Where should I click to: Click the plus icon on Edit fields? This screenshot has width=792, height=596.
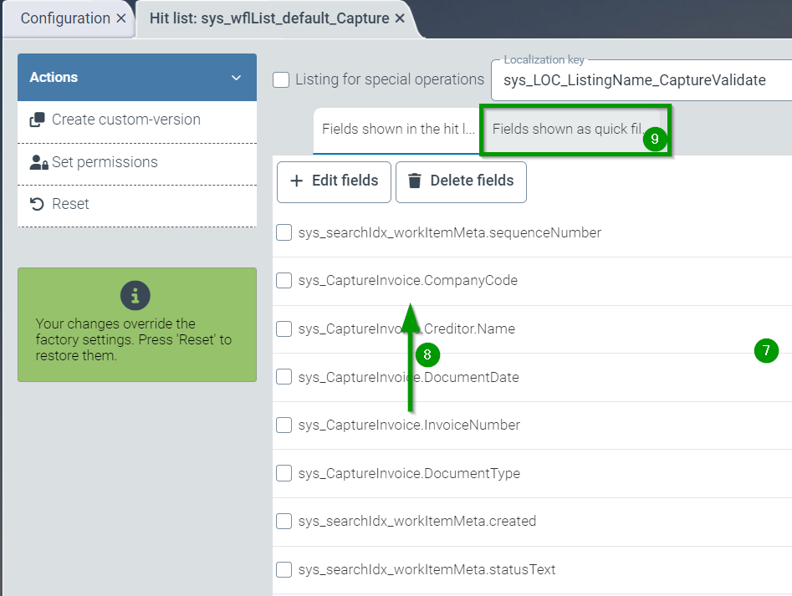coord(297,181)
